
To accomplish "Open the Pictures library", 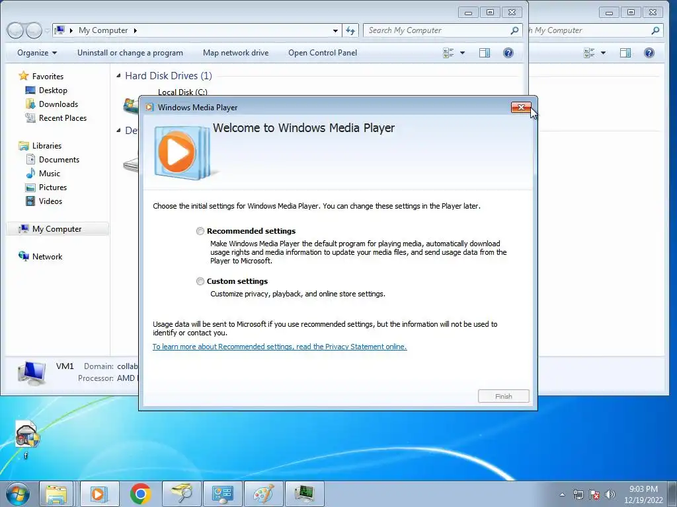I will click(46, 187).
